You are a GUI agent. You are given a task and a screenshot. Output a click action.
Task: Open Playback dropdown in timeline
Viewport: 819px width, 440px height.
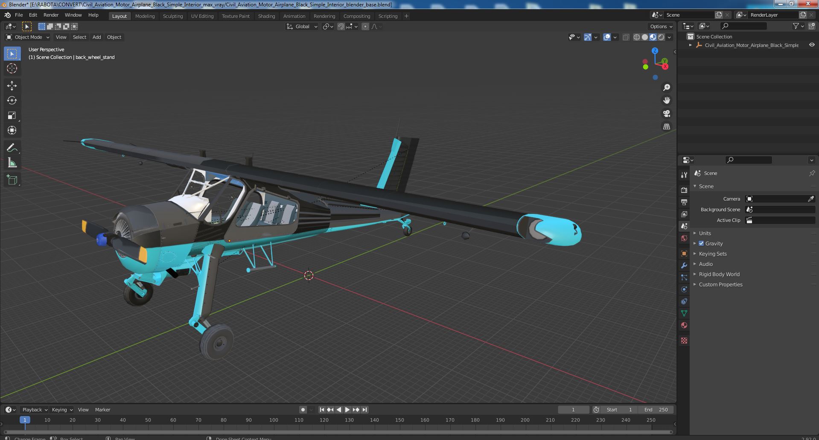(x=35, y=410)
